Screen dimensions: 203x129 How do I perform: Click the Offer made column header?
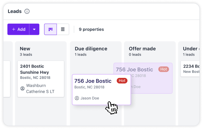142,49
